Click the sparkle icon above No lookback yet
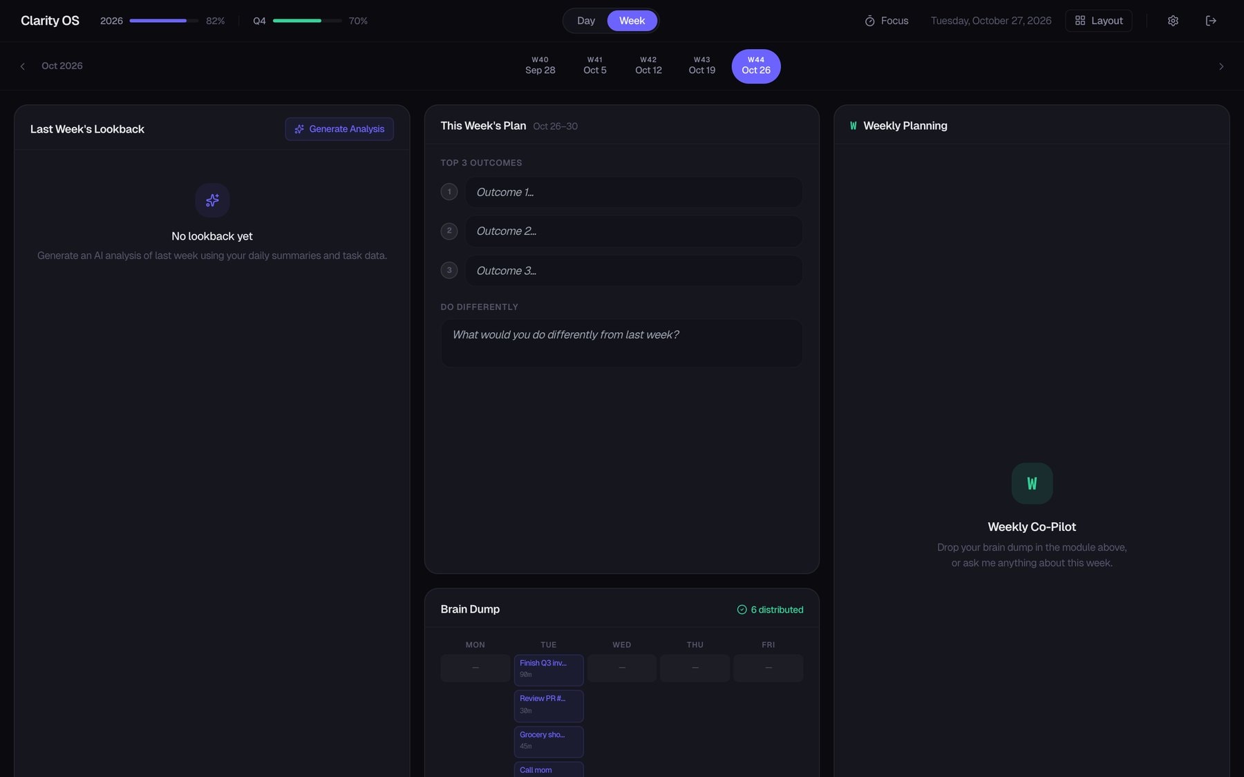 (212, 200)
